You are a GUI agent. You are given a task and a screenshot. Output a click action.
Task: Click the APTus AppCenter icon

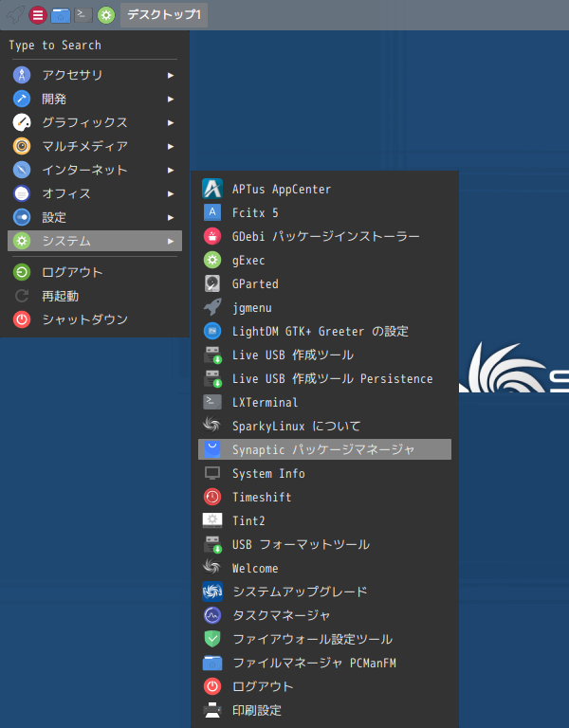coord(212,189)
